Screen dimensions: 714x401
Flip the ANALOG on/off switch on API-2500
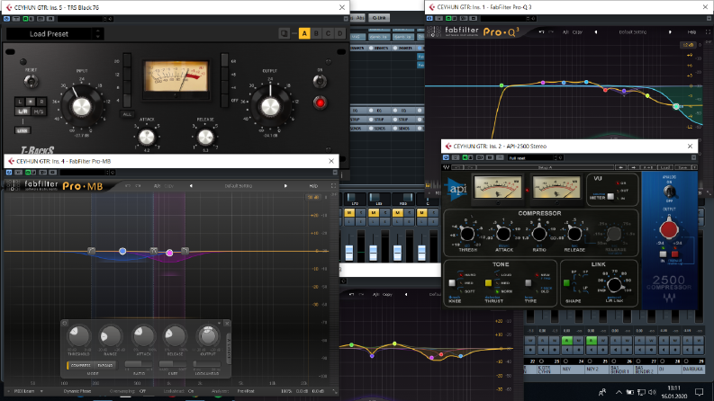(669, 191)
